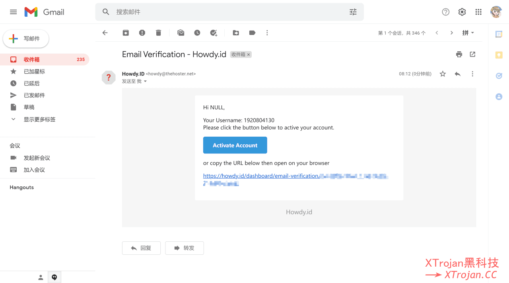Star the Howdy.ID message

click(443, 74)
